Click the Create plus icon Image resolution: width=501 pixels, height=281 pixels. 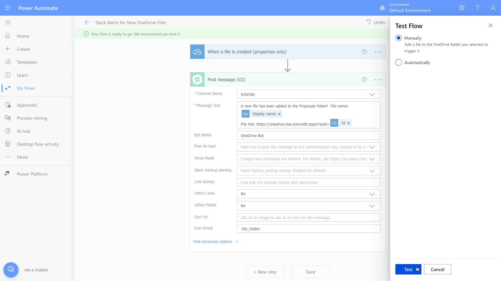pos(8,49)
